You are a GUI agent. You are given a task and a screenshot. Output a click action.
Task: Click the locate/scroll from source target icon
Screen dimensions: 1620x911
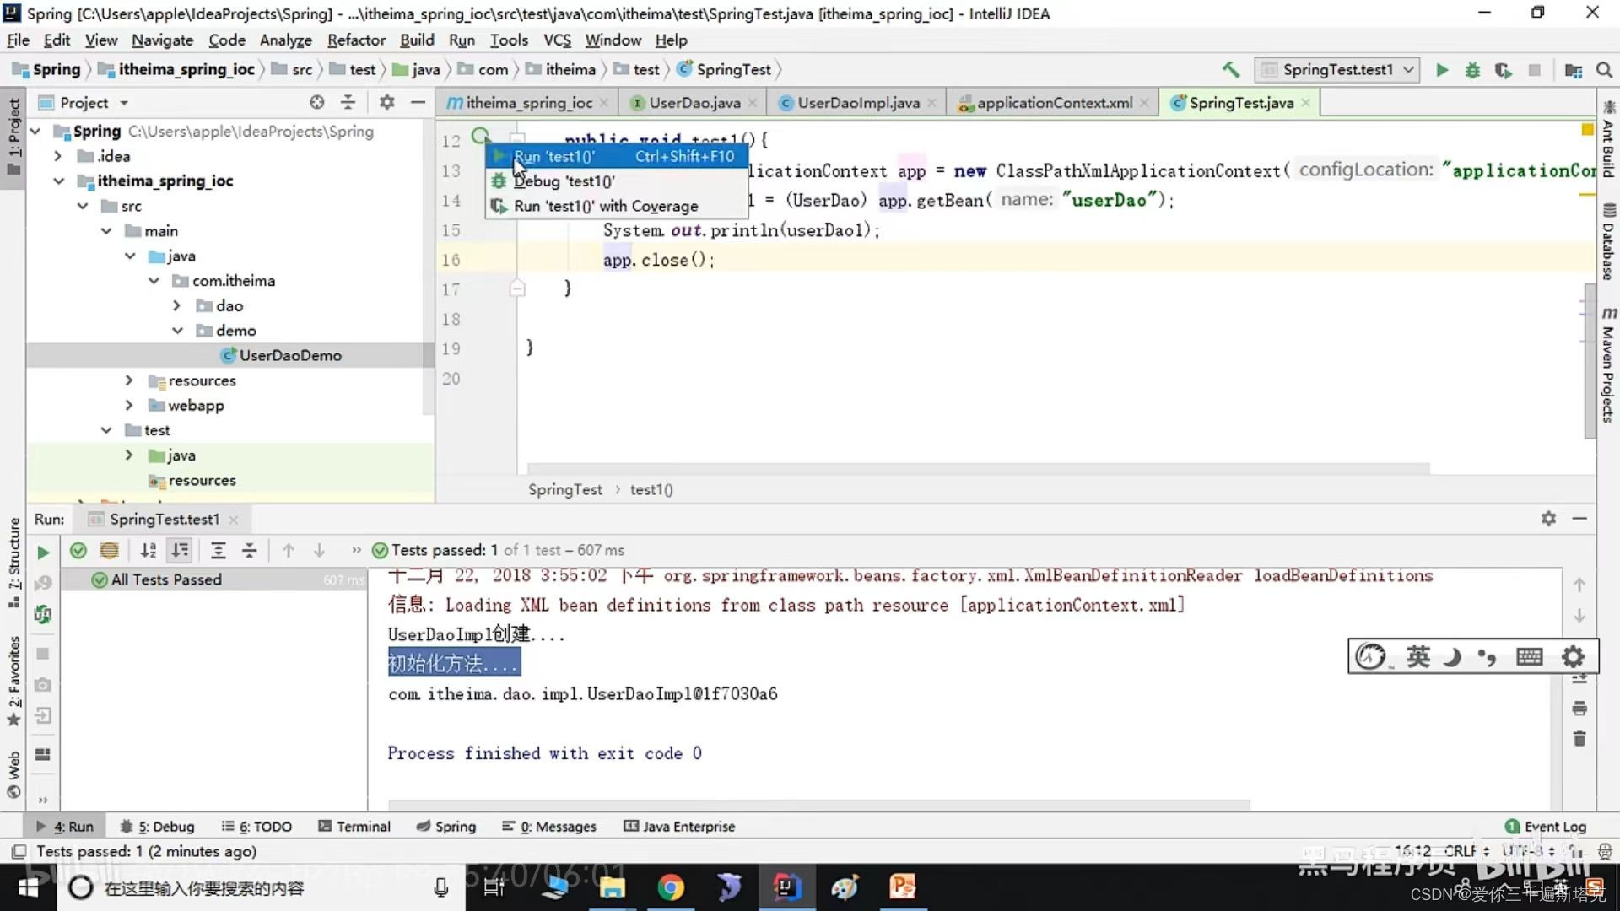(x=316, y=102)
